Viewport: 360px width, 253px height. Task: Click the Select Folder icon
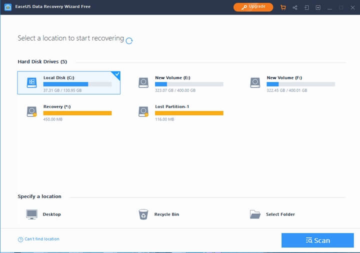tap(255, 214)
